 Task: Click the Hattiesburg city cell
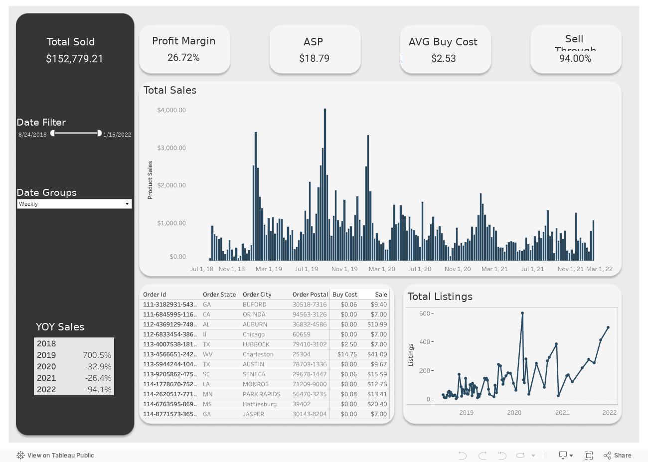pyautogui.click(x=260, y=404)
